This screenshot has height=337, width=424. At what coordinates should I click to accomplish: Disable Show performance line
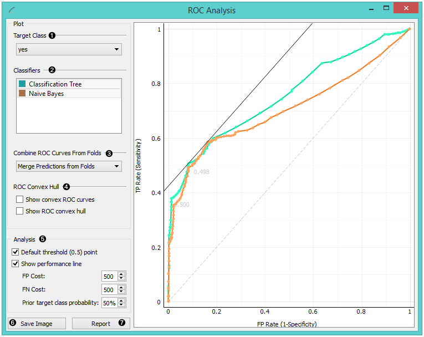click(16, 264)
